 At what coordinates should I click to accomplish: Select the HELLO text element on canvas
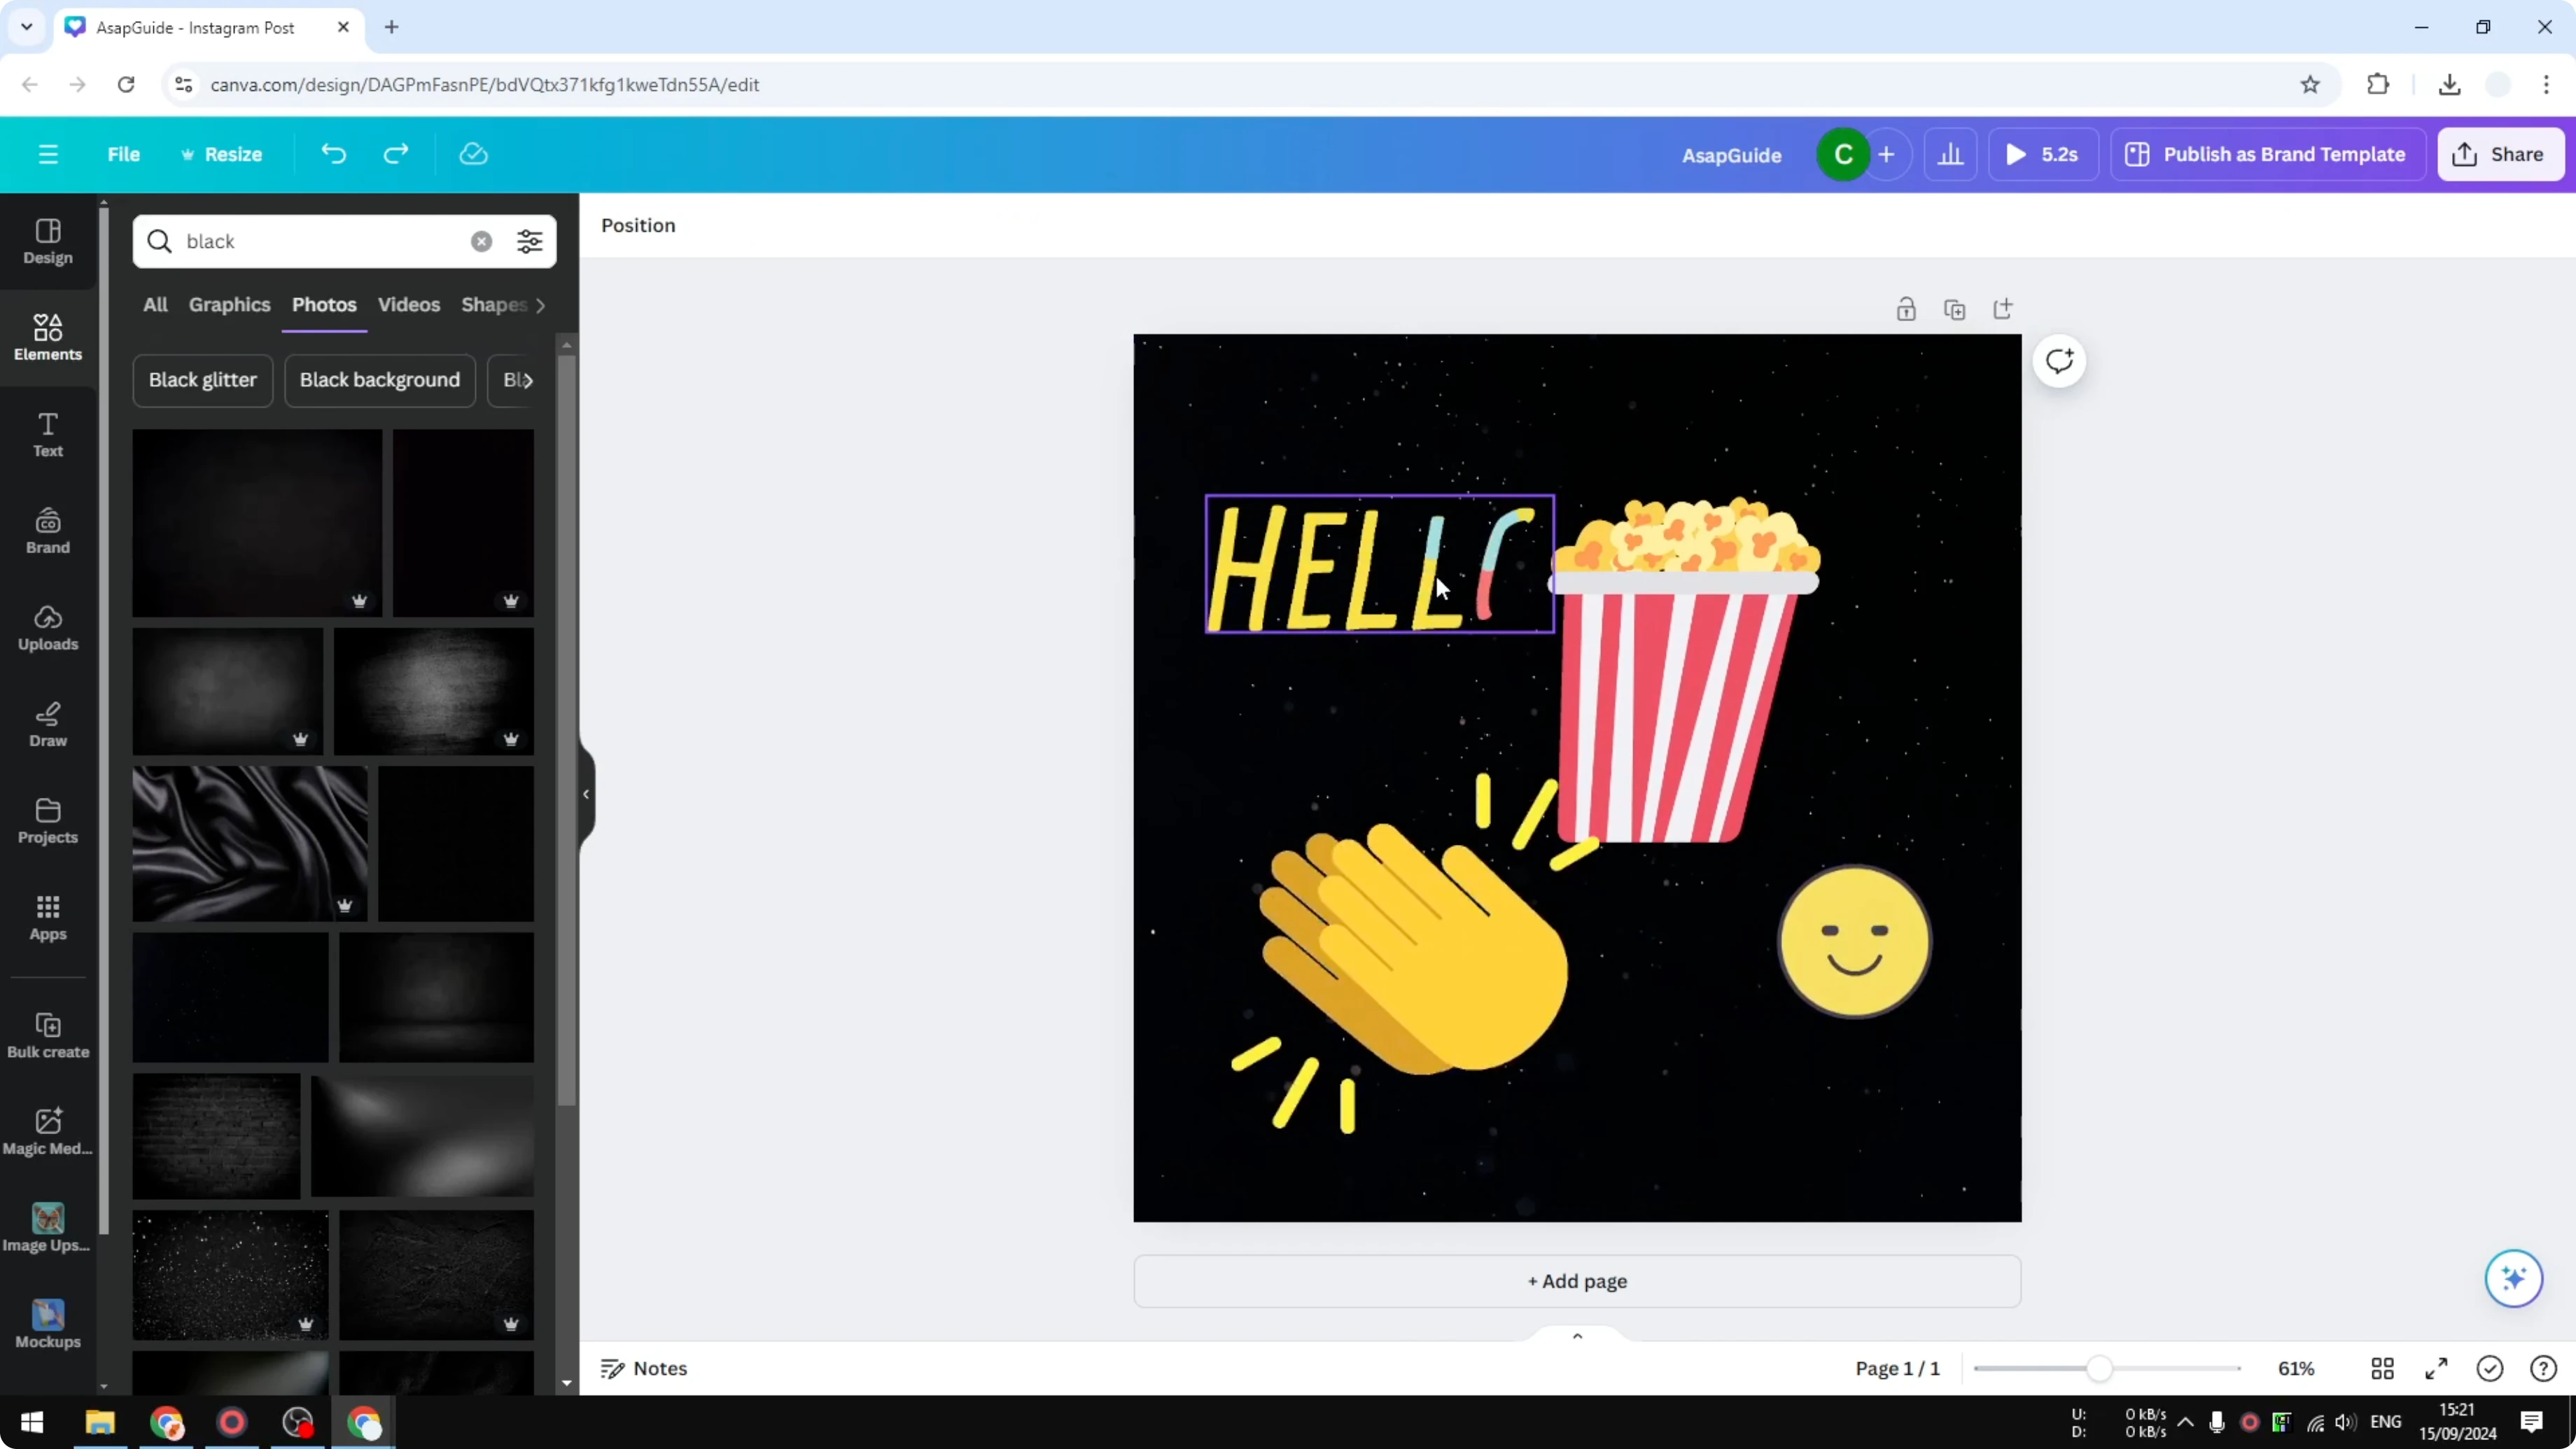[1380, 564]
